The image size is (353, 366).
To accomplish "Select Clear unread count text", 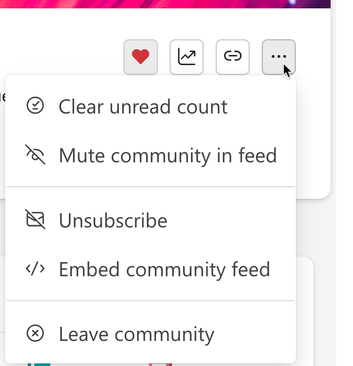I will [x=143, y=106].
